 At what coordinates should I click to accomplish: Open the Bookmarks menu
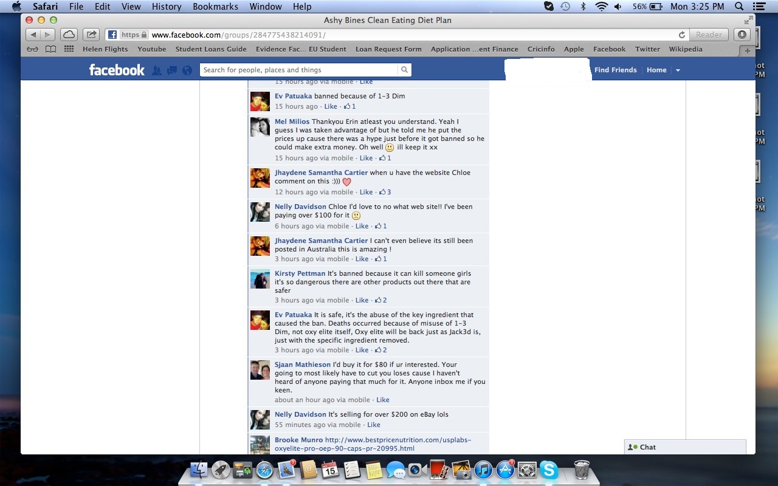pyautogui.click(x=214, y=7)
